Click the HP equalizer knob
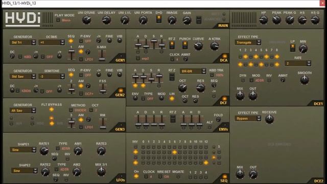Image resolution: width=327 pixels, height=184 pixels. pos(264,20)
